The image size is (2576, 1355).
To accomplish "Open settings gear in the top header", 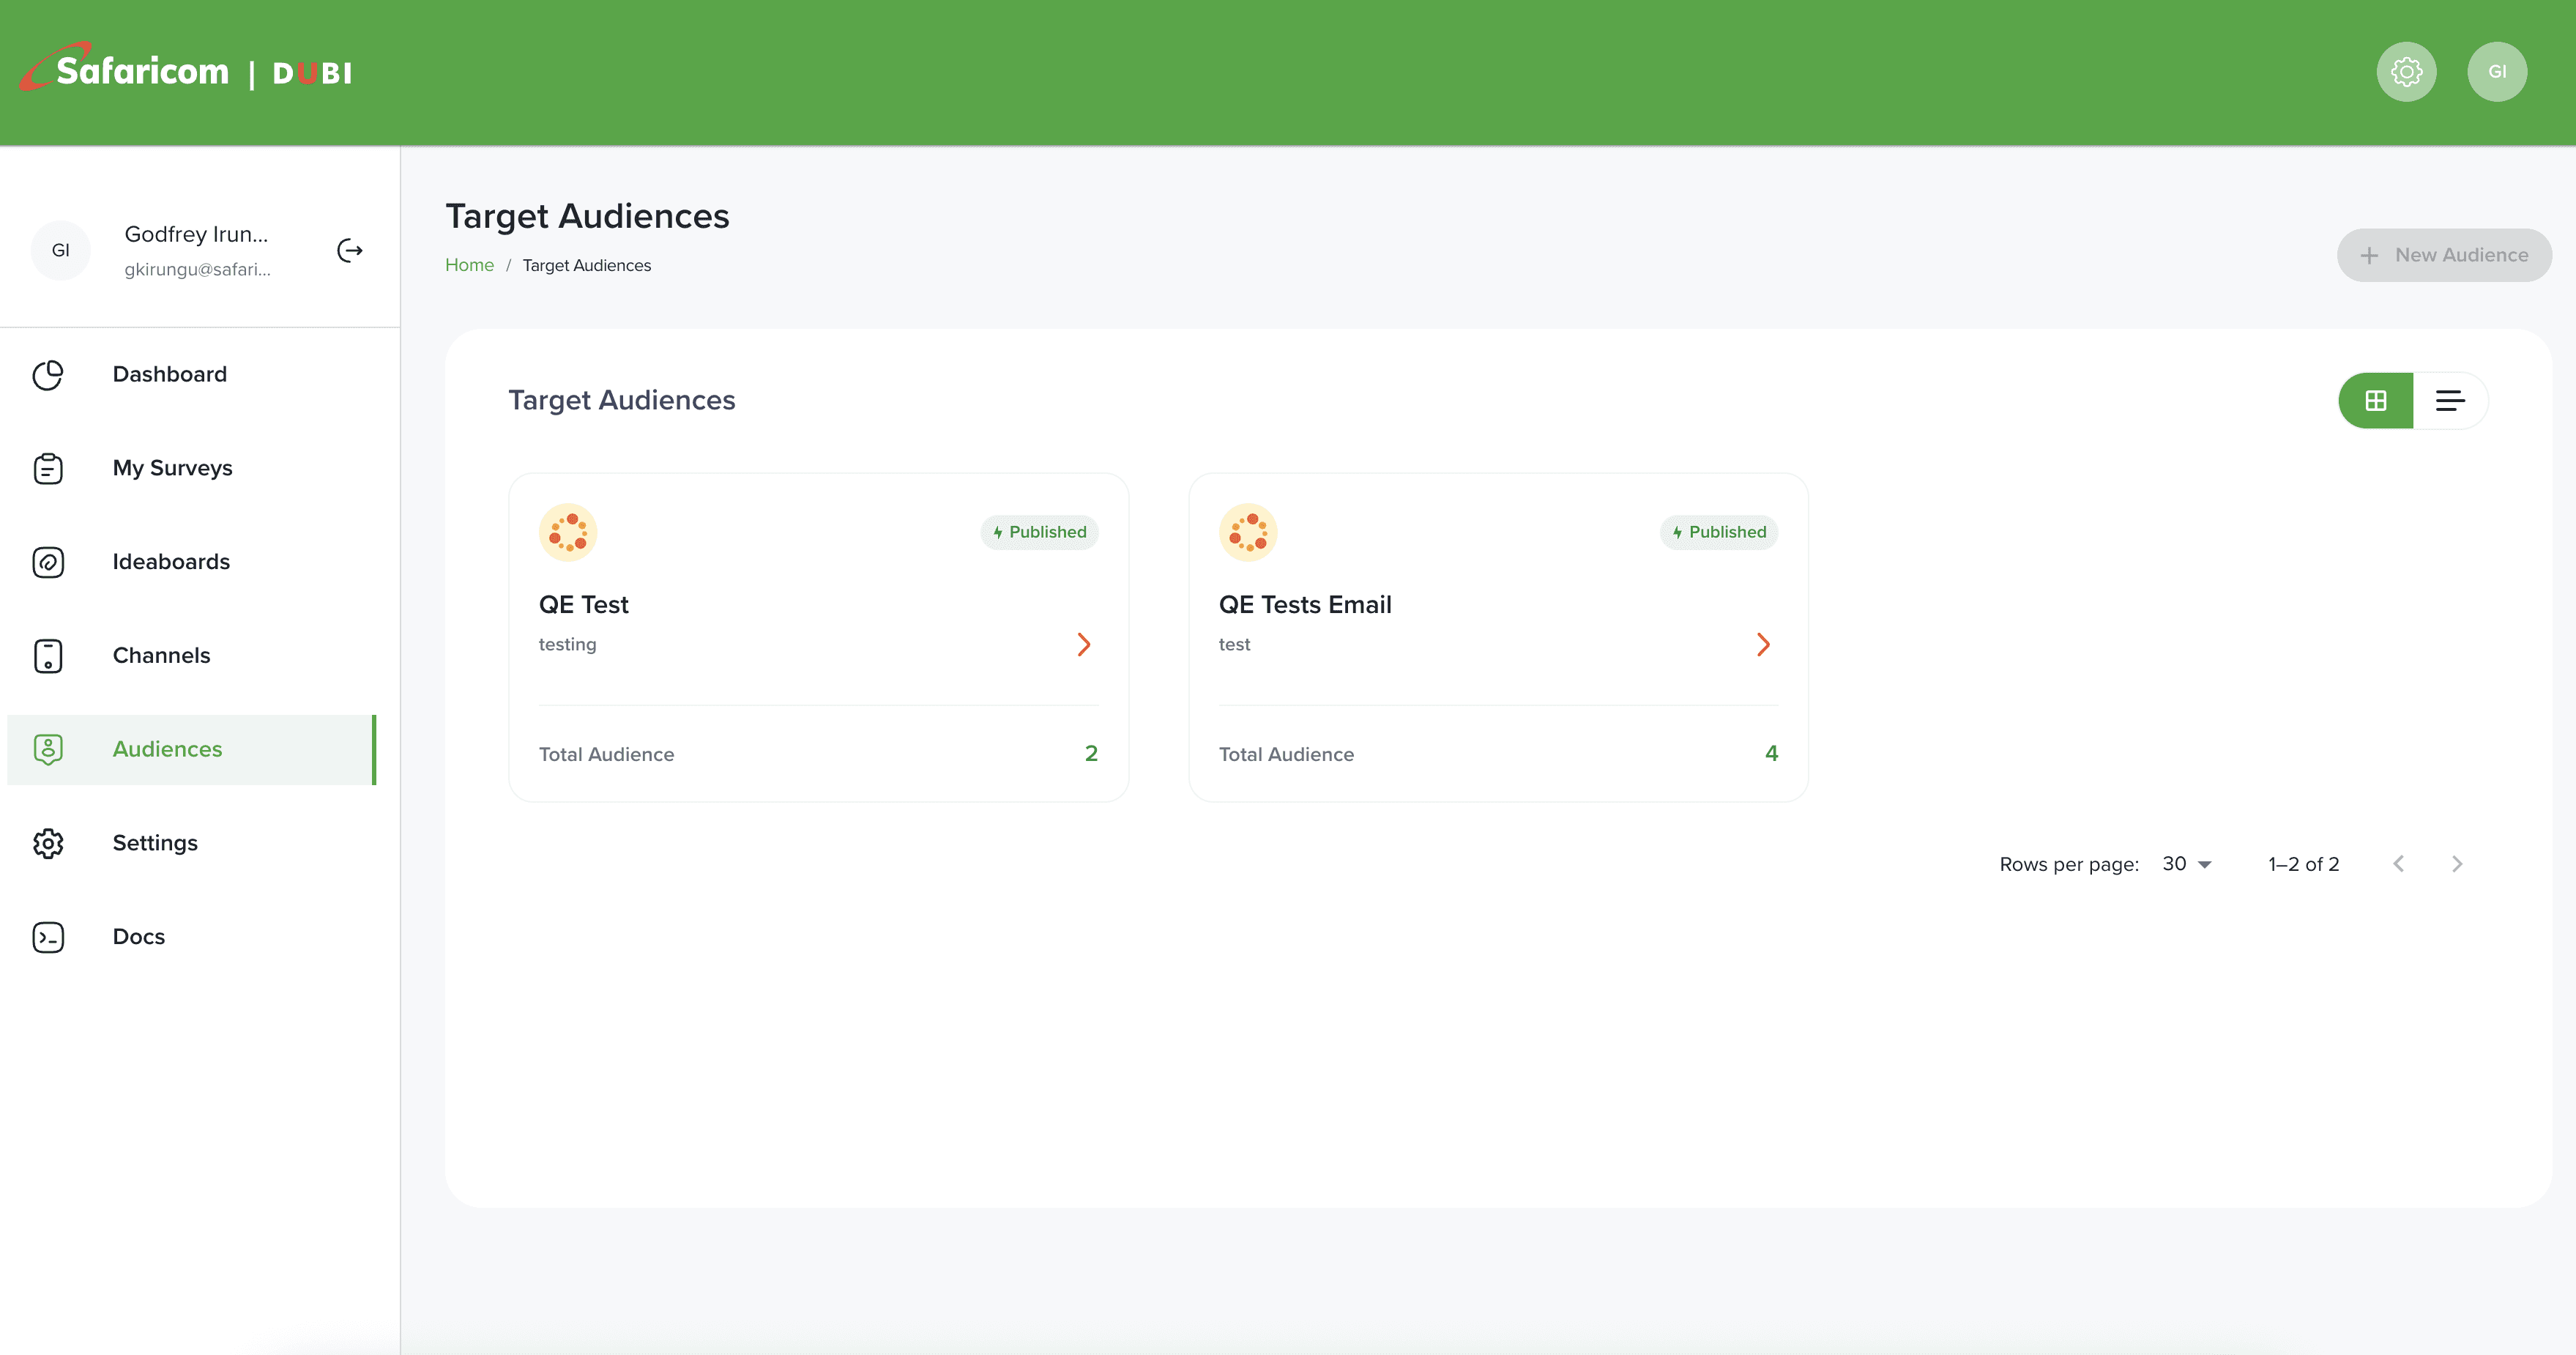I will point(2406,72).
